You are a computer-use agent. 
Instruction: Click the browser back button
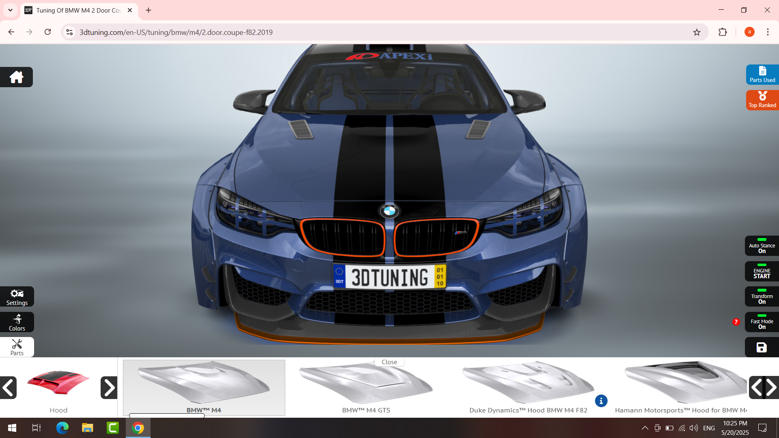[11, 32]
